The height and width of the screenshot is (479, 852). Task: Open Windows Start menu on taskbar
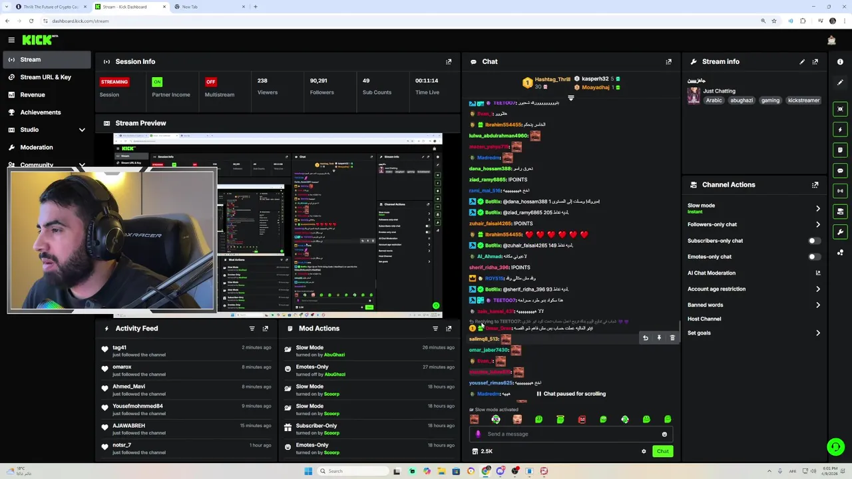point(308,471)
